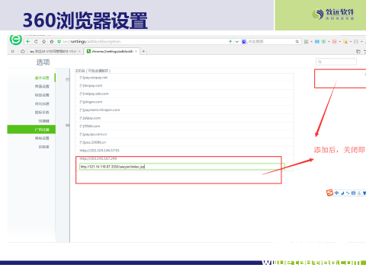Click the lightning speed-mode icon in address bar

click(x=230, y=41)
